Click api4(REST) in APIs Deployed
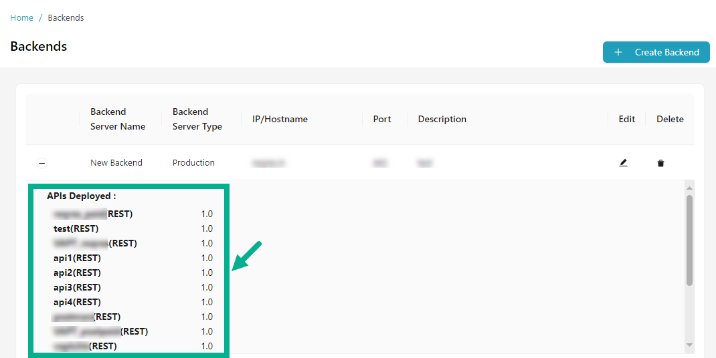Image resolution: width=716 pixels, height=358 pixels. (77, 302)
